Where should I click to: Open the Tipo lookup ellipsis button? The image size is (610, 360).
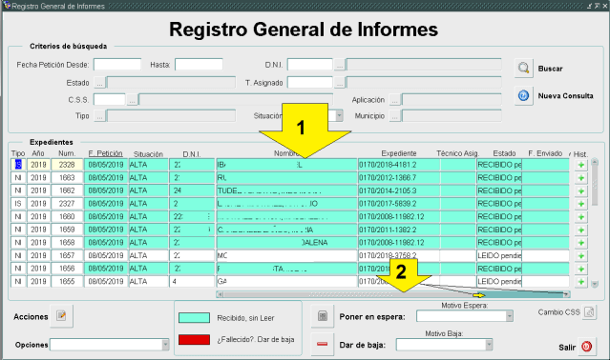point(99,116)
